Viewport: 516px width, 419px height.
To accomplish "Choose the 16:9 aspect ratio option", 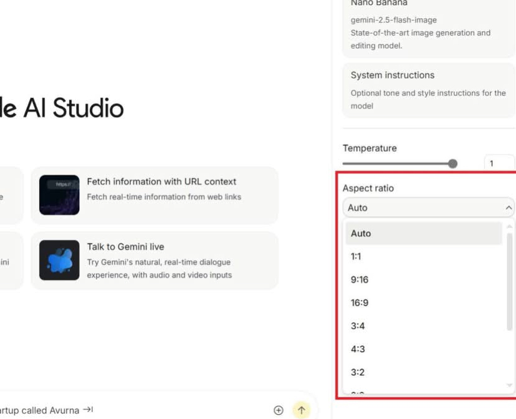I will (x=424, y=303).
